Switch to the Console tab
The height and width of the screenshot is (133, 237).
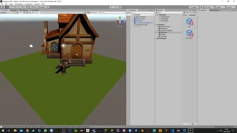coord(24,10)
